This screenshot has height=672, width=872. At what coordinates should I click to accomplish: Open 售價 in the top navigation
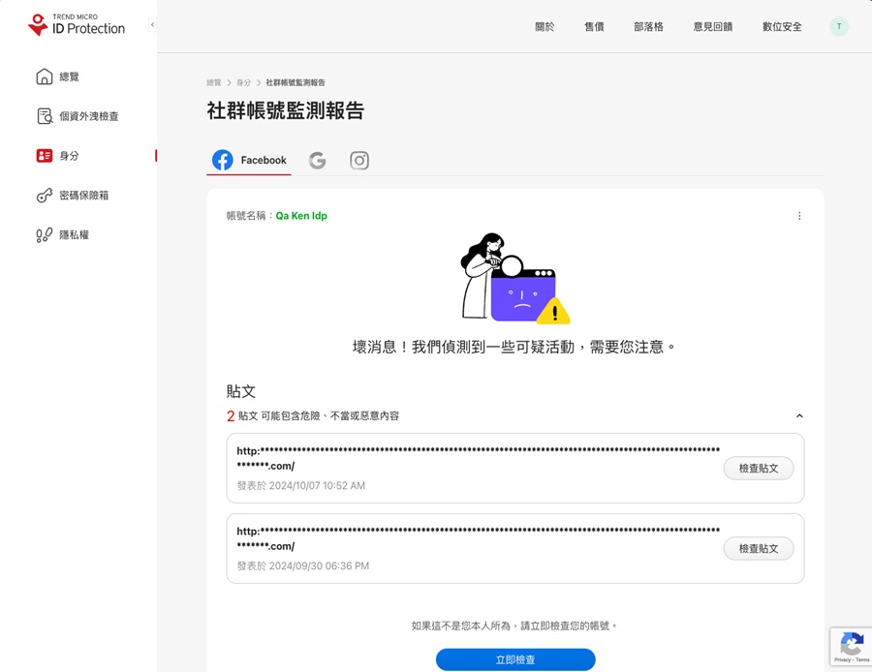[594, 27]
